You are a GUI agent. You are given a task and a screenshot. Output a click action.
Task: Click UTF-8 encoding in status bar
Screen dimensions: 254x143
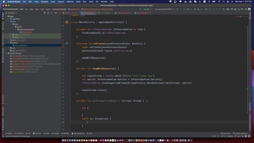[x=223, y=136]
